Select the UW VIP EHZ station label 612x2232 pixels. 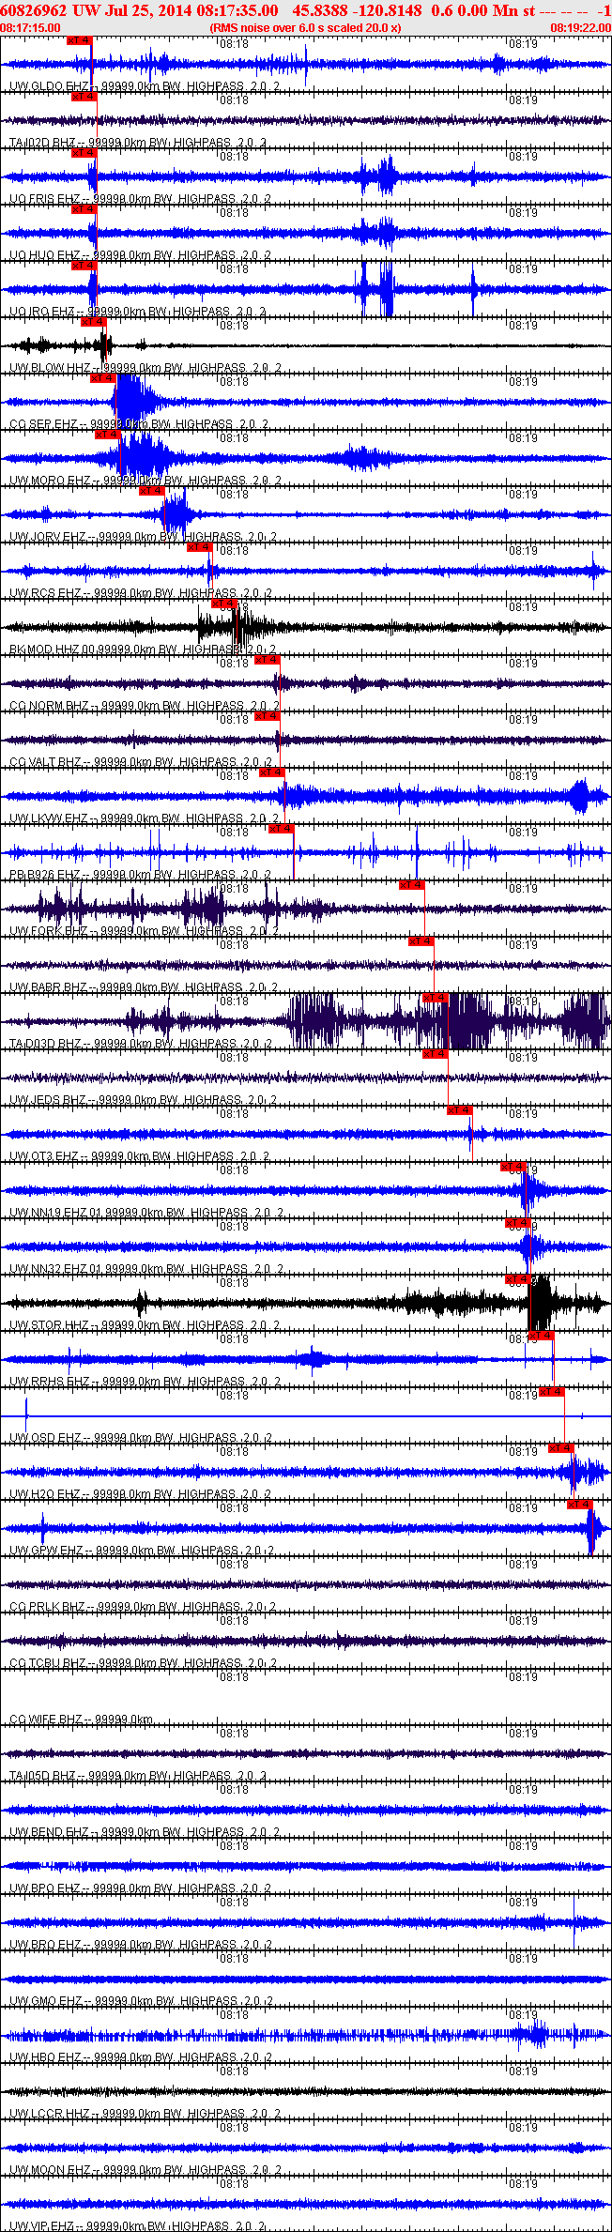click(x=43, y=2226)
